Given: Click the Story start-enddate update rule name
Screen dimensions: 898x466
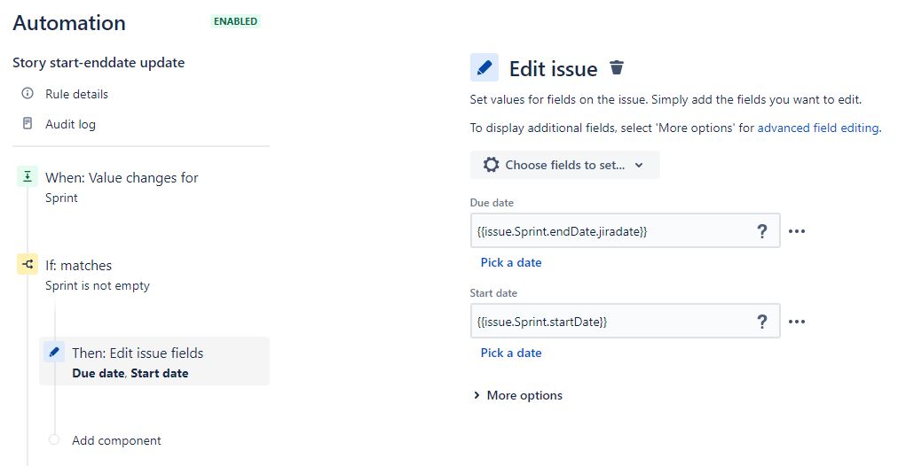Looking at the screenshot, I should [x=98, y=62].
